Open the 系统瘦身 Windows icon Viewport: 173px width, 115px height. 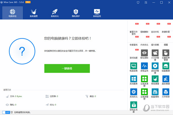[x=133, y=79]
